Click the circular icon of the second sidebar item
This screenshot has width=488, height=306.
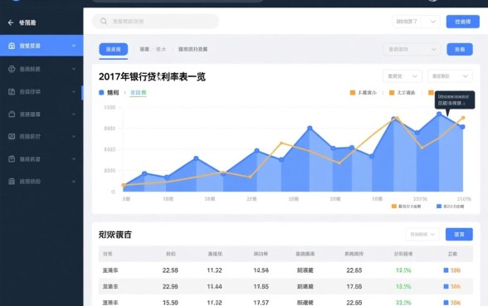point(12,69)
